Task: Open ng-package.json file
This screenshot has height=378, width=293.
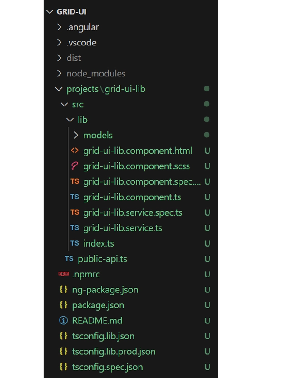Action: point(105,290)
